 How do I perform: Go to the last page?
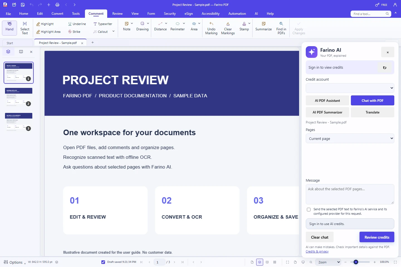182,262
